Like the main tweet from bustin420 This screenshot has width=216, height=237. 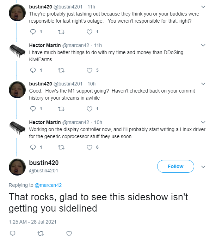69,233
